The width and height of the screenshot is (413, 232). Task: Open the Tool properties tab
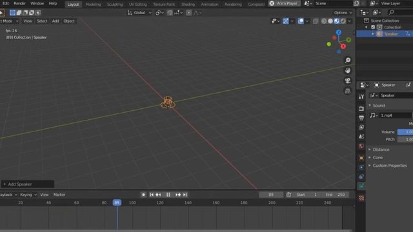pyautogui.click(x=361, y=97)
